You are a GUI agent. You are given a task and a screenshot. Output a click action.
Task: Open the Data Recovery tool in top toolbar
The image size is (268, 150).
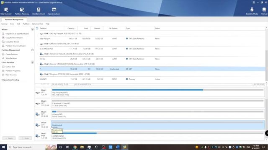(6, 11)
